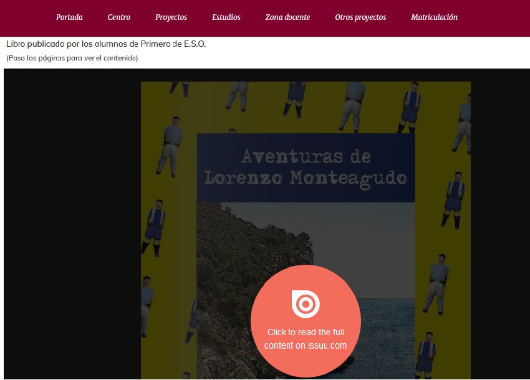Screen dimensions: 530x380
Task: Click the issuu logo icon
Action: [x=306, y=304]
